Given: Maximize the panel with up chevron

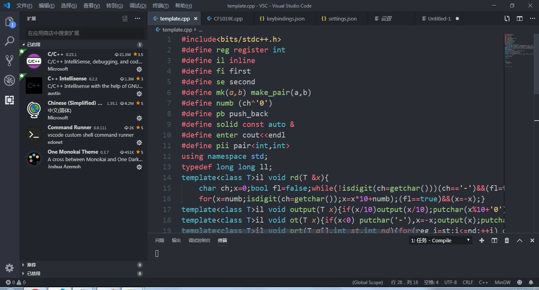Looking at the screenshot, I should (519, 240).
